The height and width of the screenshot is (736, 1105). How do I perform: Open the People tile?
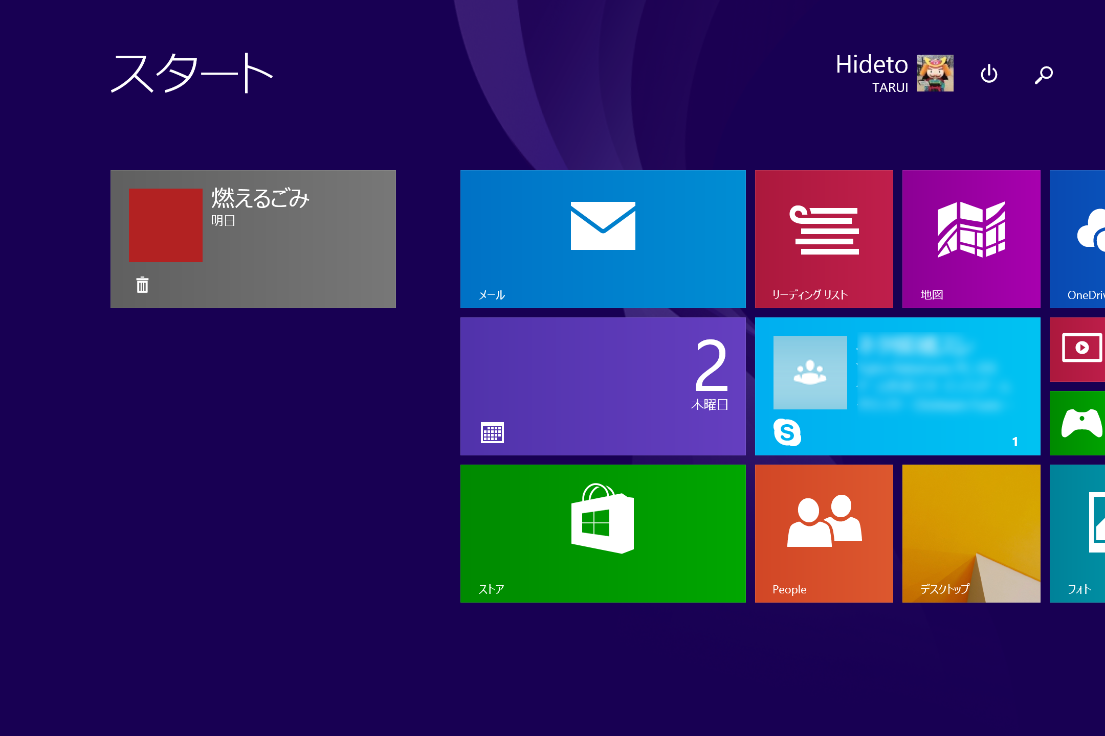(x=824, y=533)
